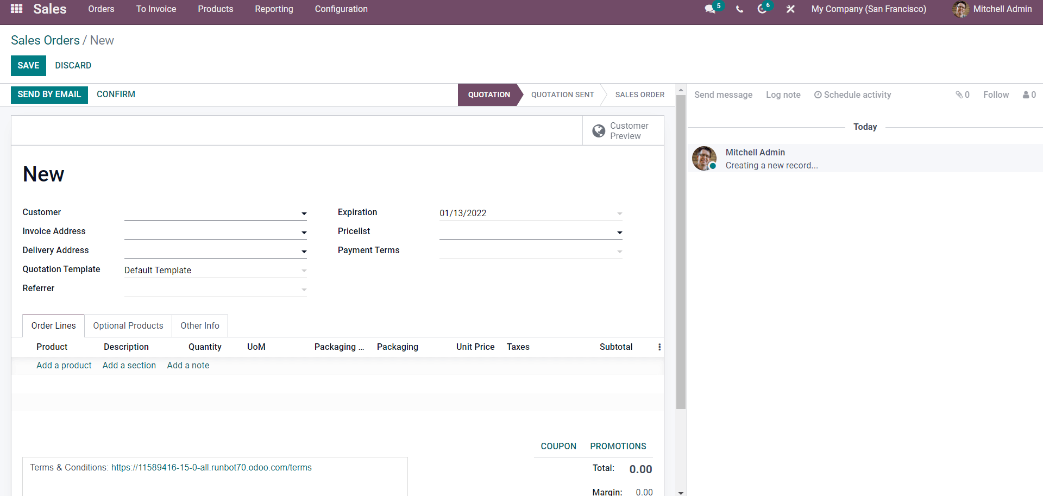The height and width of the screenshot is (496, 1043).
Task: Click the Subtotal column header
Action: (x=616, y=347)
